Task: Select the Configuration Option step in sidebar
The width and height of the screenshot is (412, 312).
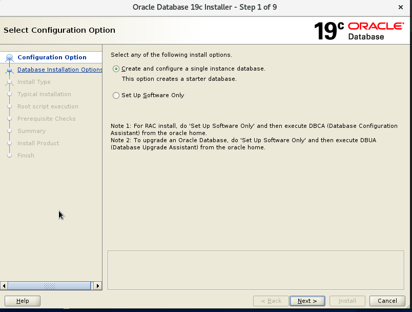Action: pos(52,57)
